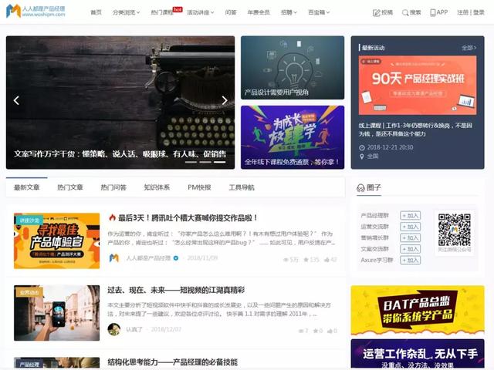Screen dimensions: 494x370
Task: Click the 圈子 headset icon
Action: [x=360, y=188]
